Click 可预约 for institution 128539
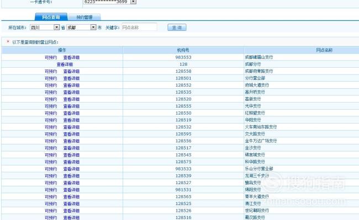The height and width of the screenshot is (220, 359). coord(51,176)
